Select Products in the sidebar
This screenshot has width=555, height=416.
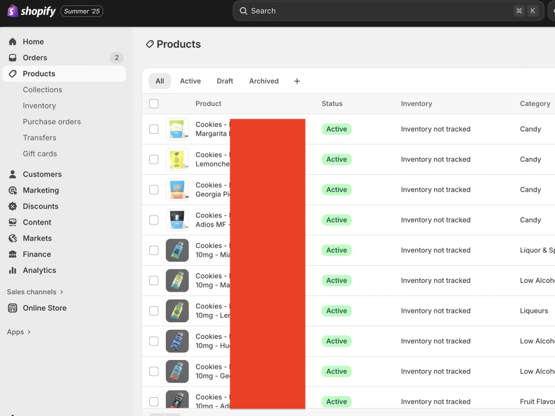click(64, 74)
